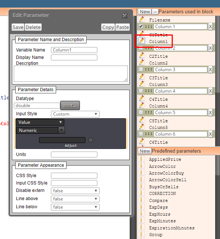Image resolution: width=220 pixels, height=239 pixels.
Task: Toggle the Adjust checkbox in custom input
Action: click(91, 140)
